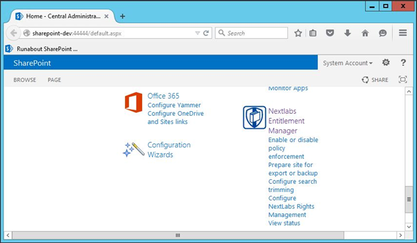Open the Monitor Apps link
417x243 pixels.
(x=288, y=88)
